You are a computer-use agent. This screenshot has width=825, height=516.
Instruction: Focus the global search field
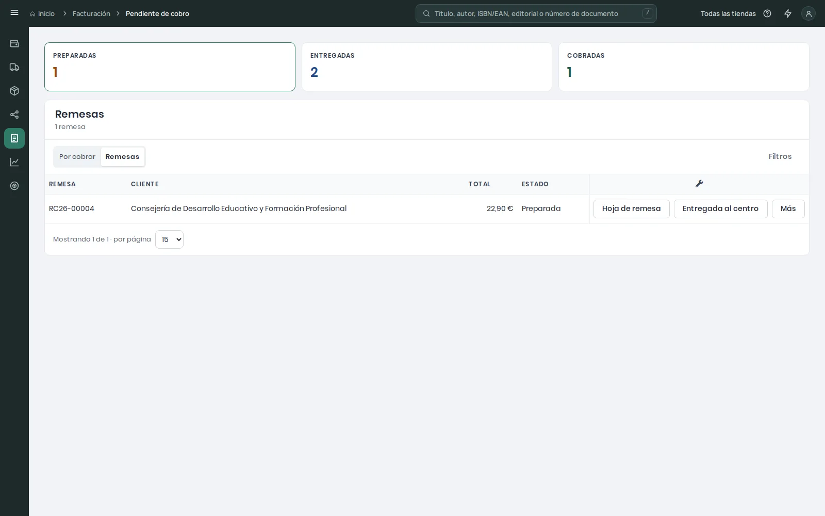click(536, 13)
